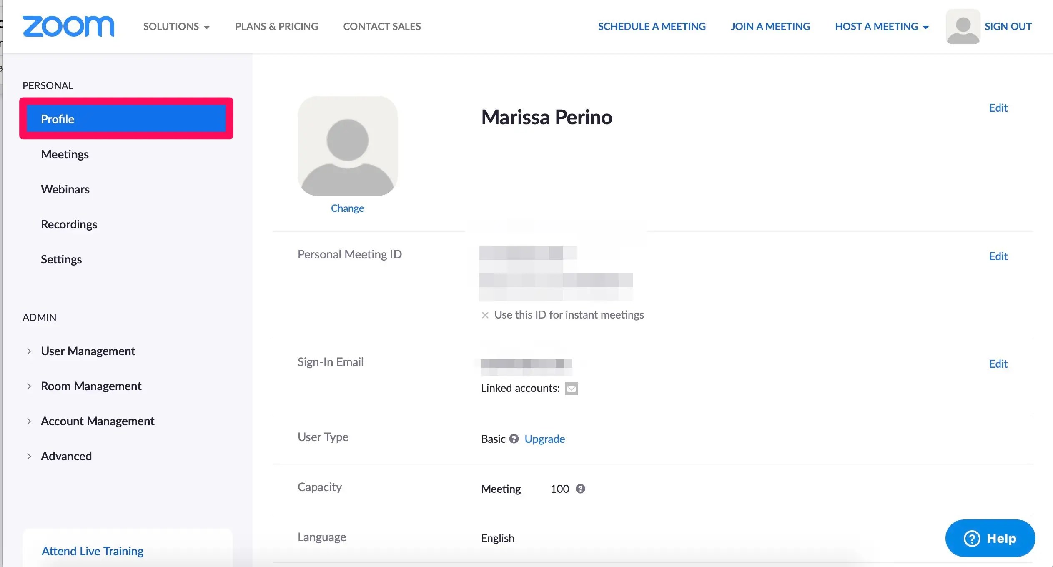Go to Settings in the sidebar
This screenshot has width=1053, height=567.
[x=61, y=259]
